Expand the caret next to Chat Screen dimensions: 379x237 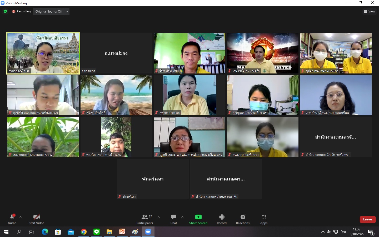182,217
